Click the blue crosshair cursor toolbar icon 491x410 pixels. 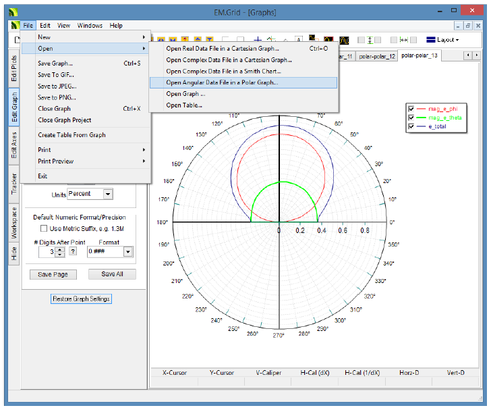pos(257,40)
